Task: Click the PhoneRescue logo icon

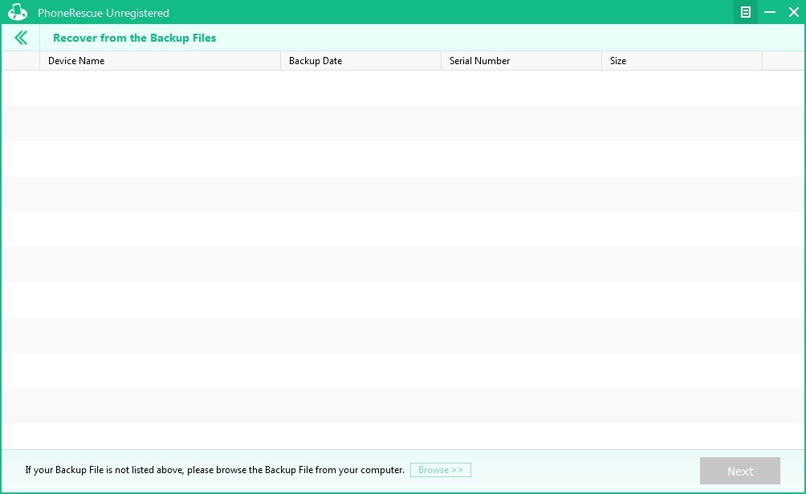Action: click(18, 13)
